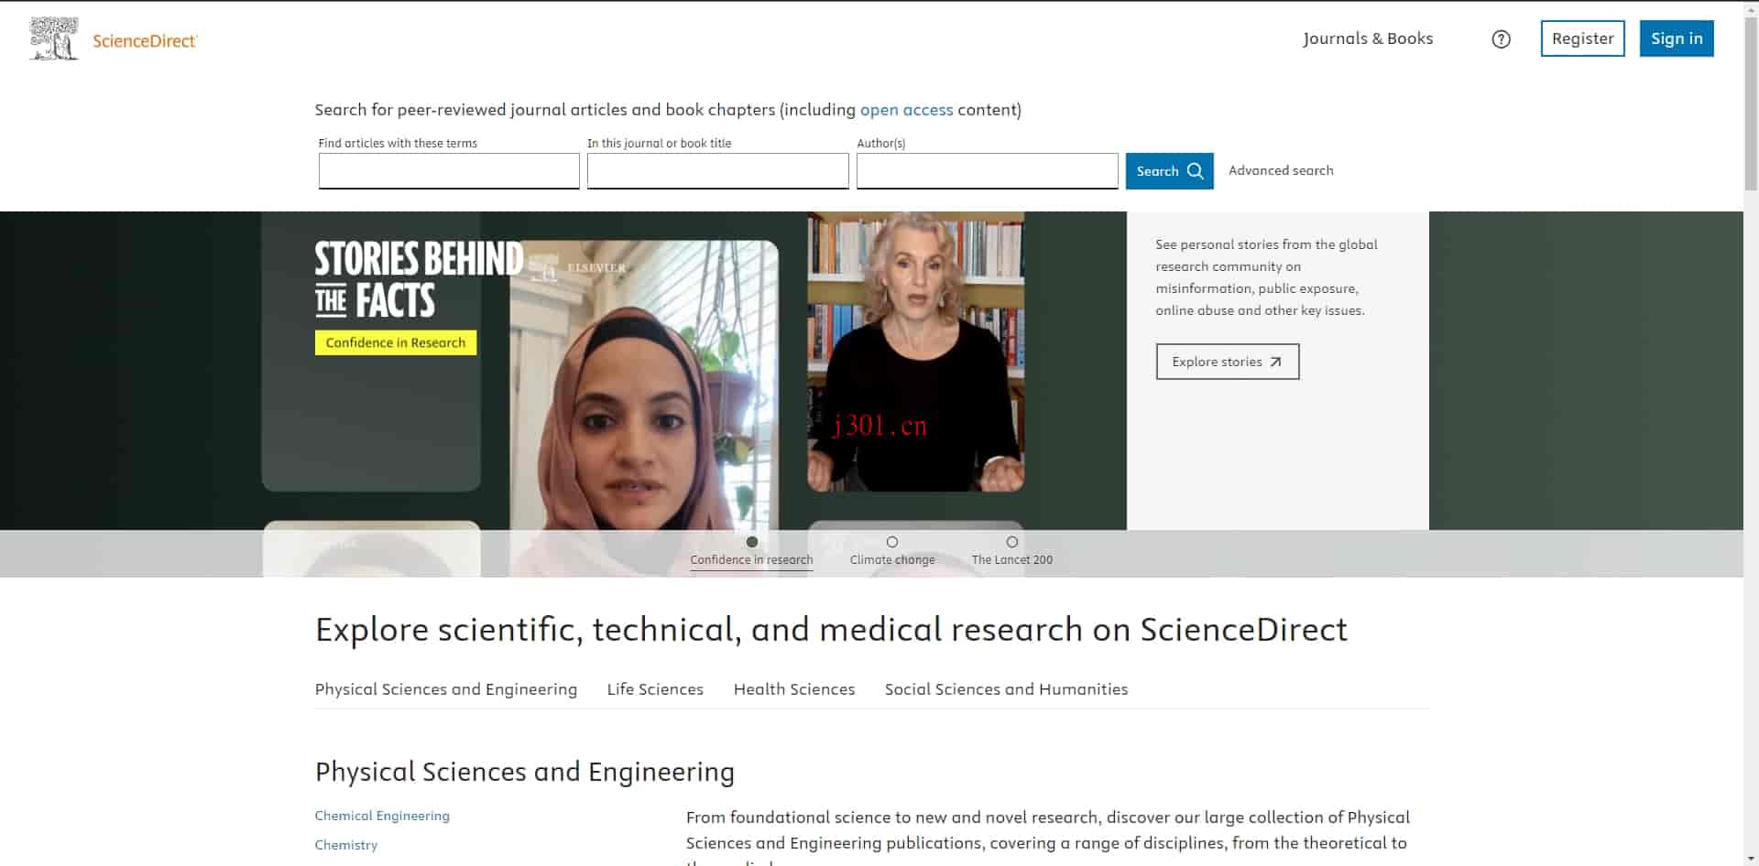
Task: Open the ScienceDirect home logo text
Action: (x=145, y=41)
